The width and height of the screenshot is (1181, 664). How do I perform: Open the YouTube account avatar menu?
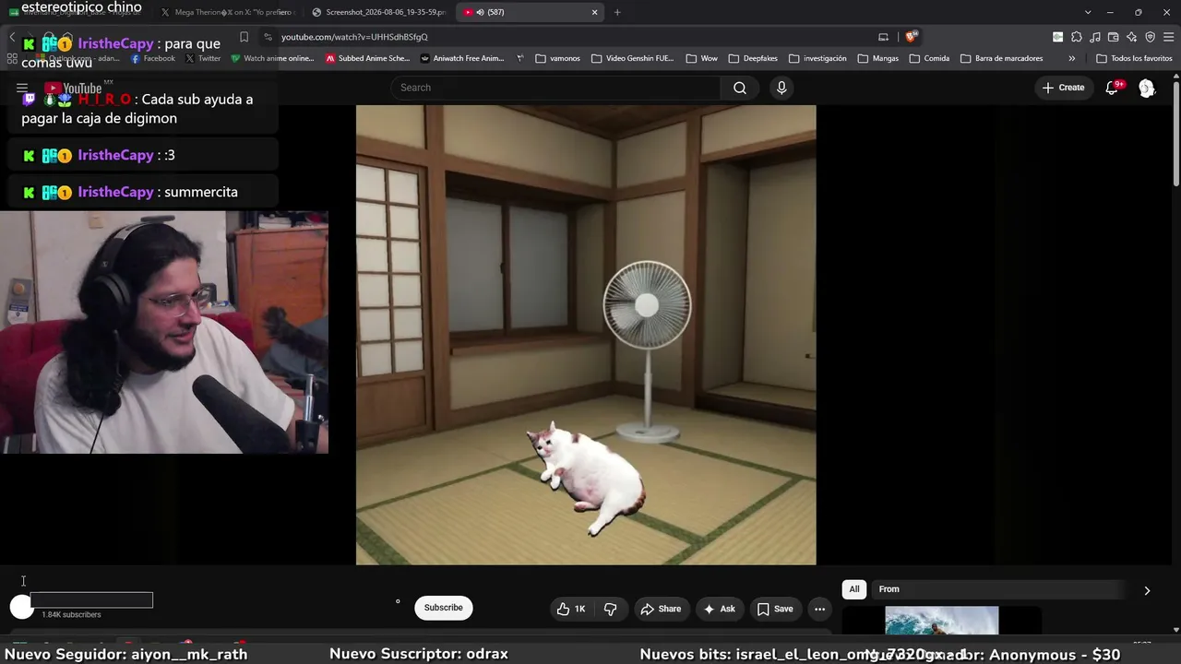coord(1147,88)
